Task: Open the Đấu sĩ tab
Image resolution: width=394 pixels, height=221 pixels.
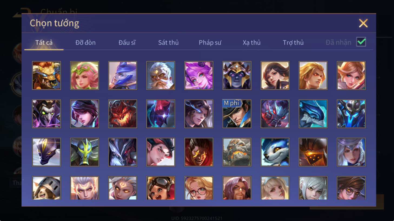Action: (127, 42)
